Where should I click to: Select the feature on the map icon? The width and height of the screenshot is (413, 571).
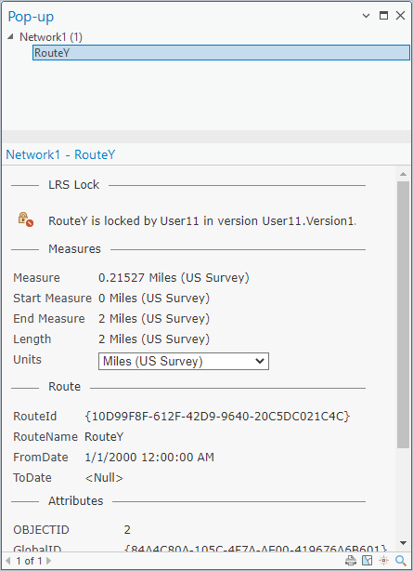coord(368,561)
